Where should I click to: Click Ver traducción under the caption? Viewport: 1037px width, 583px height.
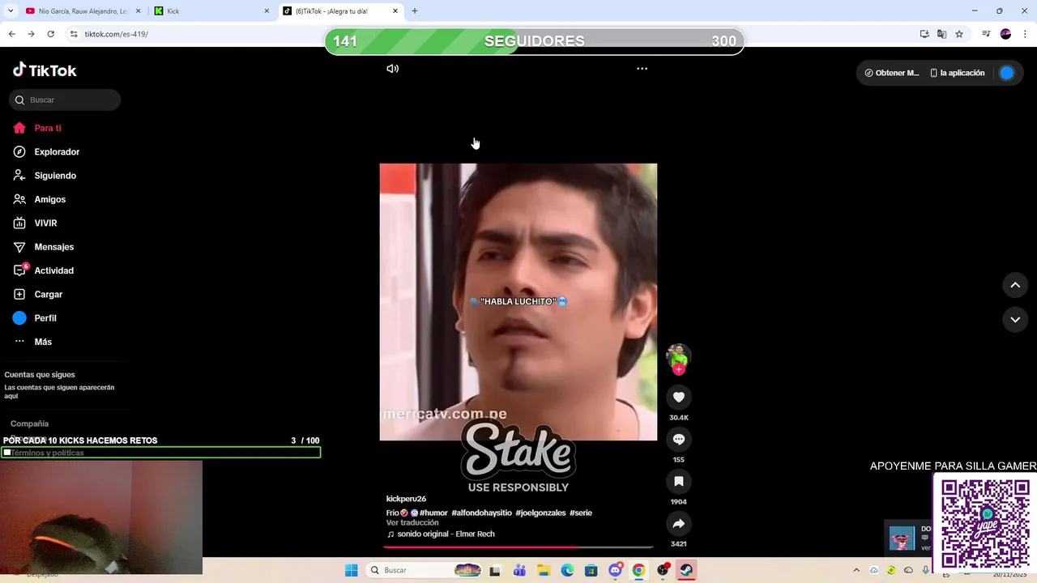coord(412,523)
